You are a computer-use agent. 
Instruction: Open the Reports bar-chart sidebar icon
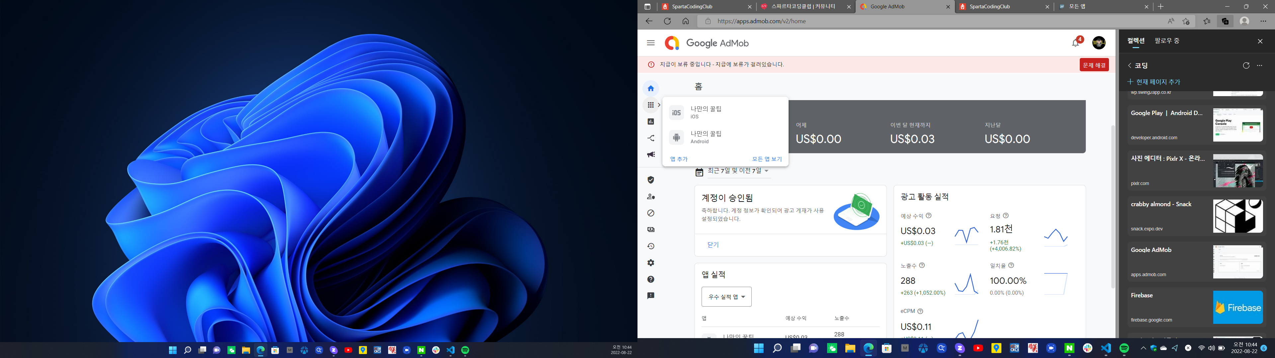(650, 122)
